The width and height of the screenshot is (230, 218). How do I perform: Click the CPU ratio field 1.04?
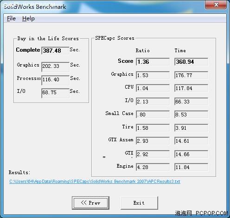coord(153,88)
